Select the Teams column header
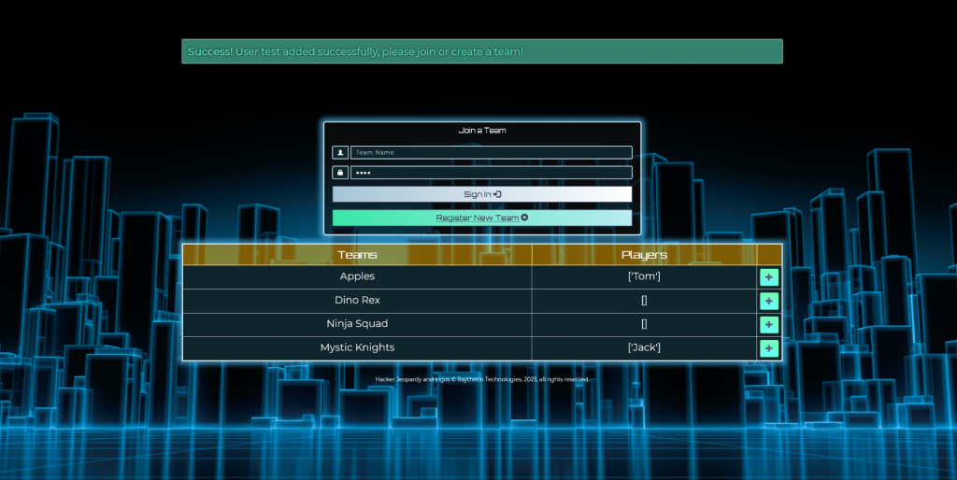 click(x=357, y=255)
